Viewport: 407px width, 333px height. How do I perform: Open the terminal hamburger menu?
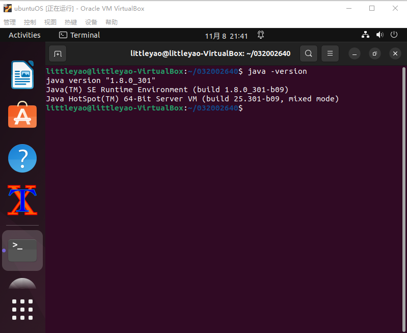point(330,53)
